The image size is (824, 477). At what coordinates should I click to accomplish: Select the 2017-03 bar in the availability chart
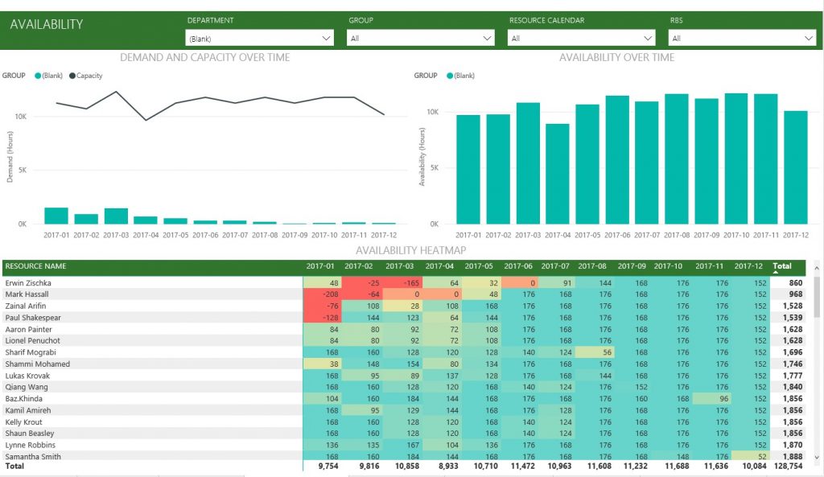pos(527,161)
